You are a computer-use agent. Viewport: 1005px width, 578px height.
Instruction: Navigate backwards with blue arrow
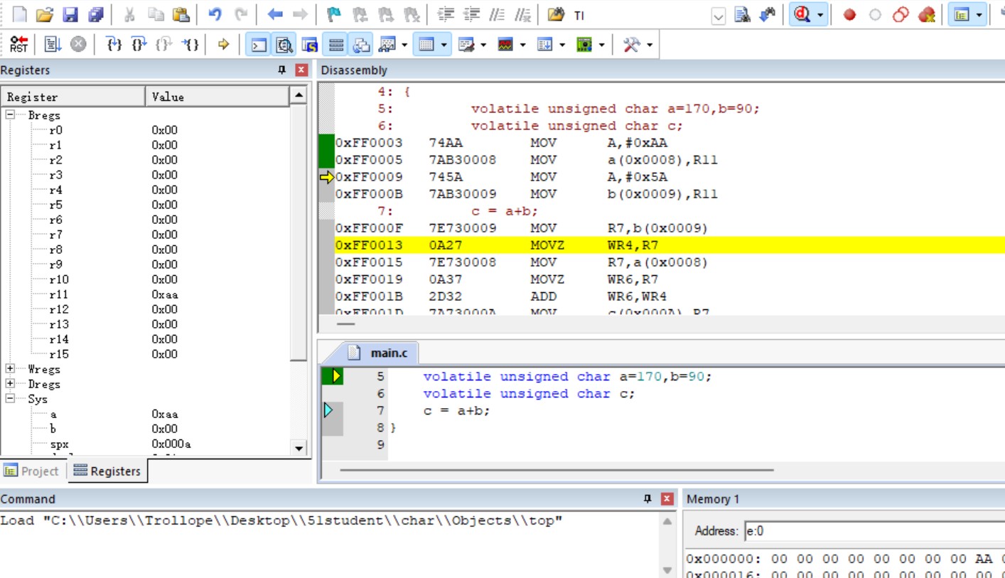point(275,14)
